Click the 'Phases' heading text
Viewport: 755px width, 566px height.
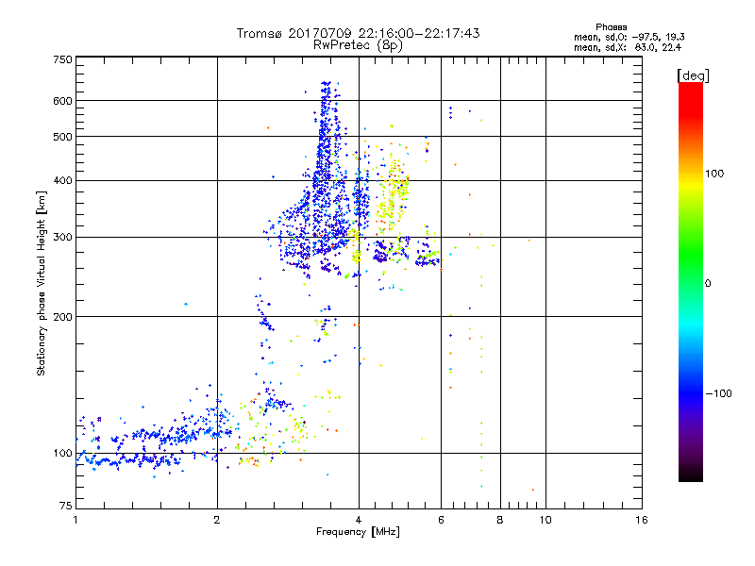tap(611, 27)
